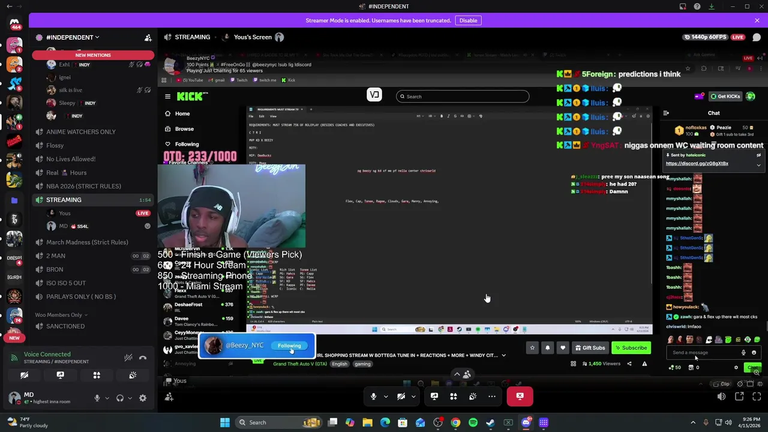The width and height of the screenshot is (768, 432).
Task: Show chat thread icon top right
Action: (757, 37)
